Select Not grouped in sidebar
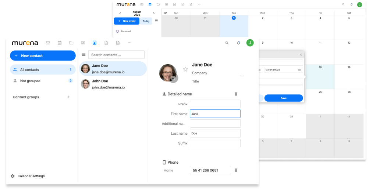This screenshot has width=376, height=189. [x=42, y=81]
